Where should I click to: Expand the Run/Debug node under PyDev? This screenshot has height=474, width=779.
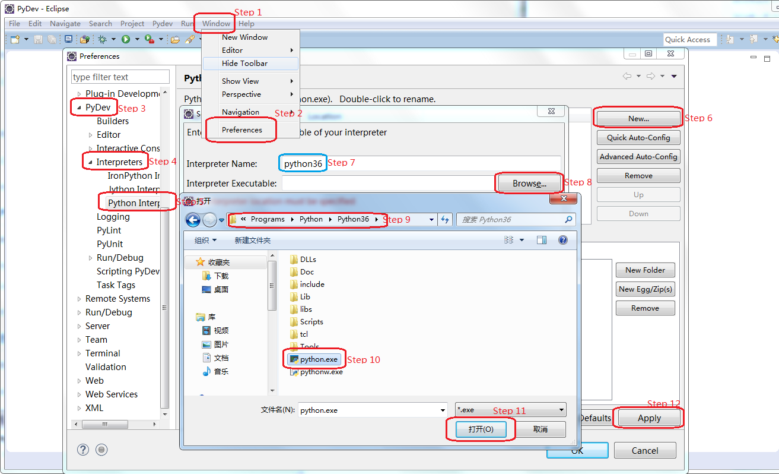(90, 258)
